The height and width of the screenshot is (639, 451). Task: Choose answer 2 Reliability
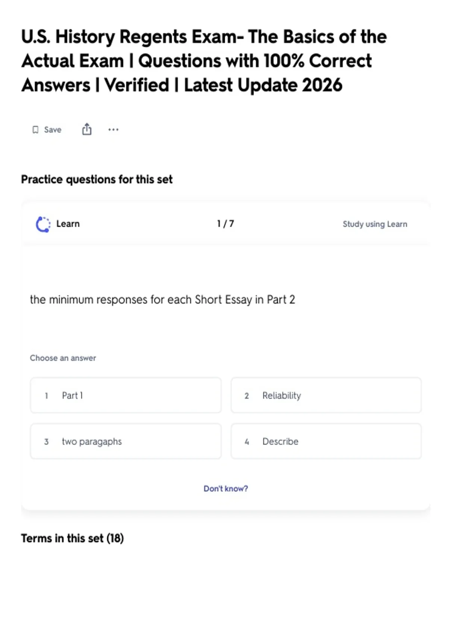[326, 395]
